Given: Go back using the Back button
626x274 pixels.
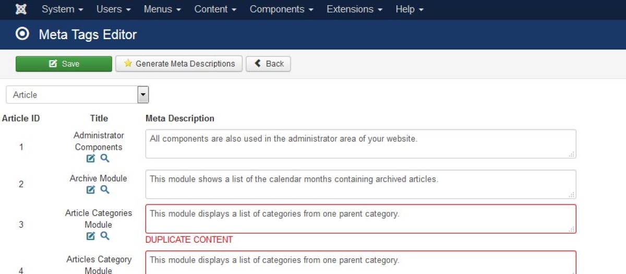Looking at the screenshot, I should click(268, 64).
